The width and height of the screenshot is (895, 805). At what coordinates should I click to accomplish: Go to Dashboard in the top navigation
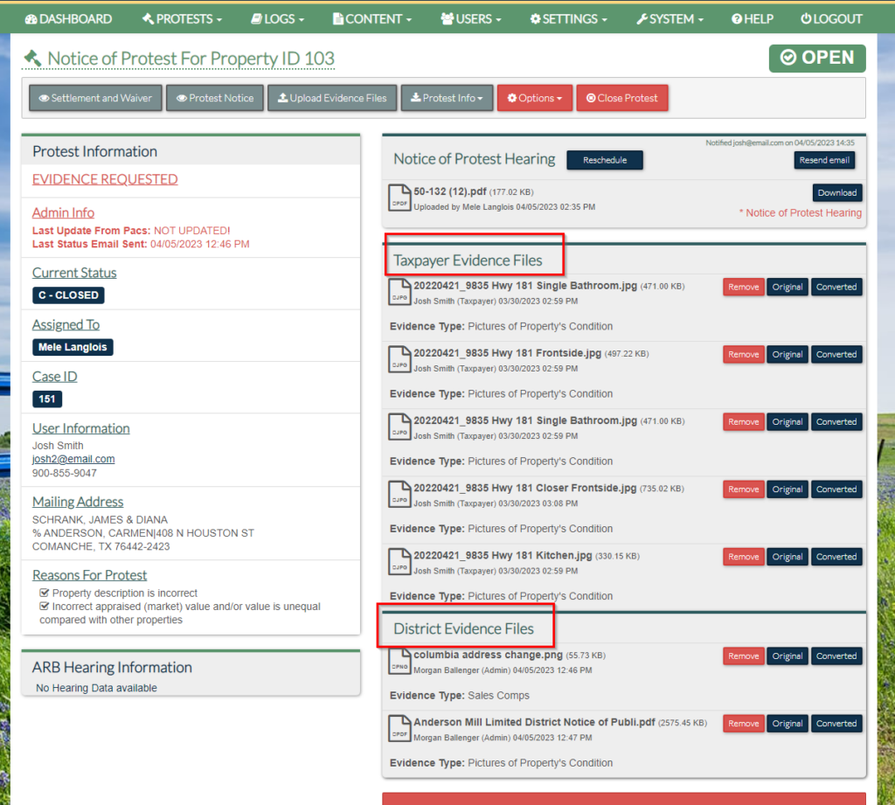(x=68, y=18)
